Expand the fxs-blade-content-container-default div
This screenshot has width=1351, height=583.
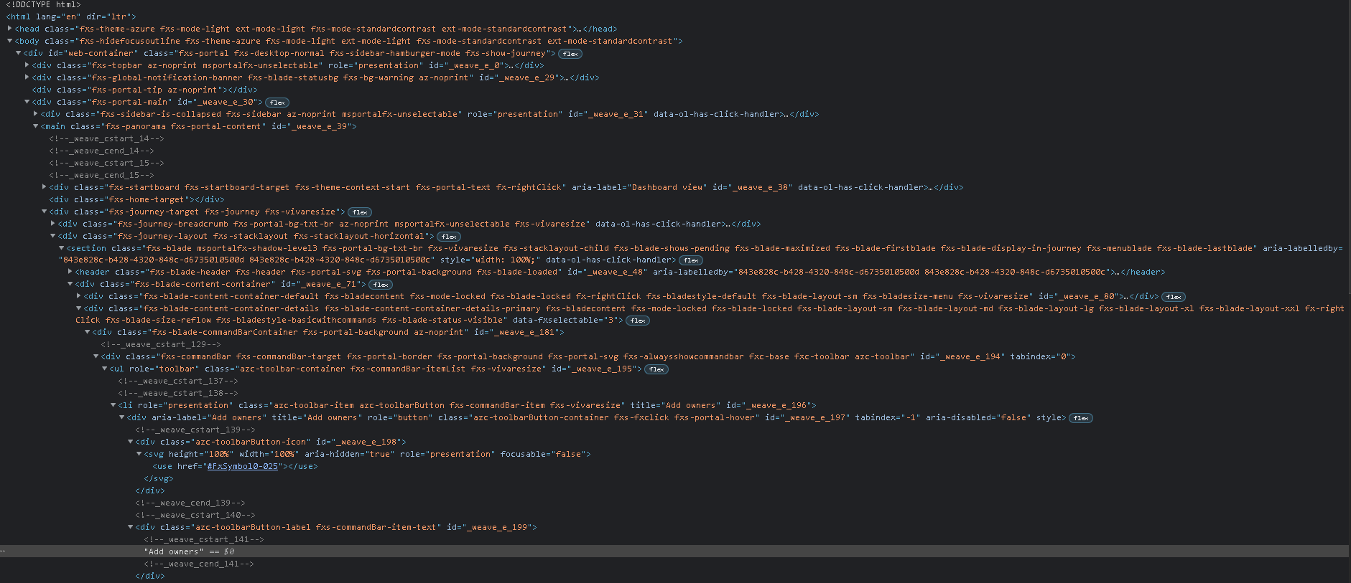click(x=79, y=296)
